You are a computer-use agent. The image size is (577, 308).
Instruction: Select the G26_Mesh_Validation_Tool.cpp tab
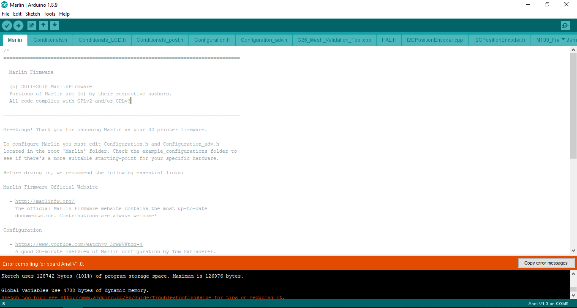click(334, 40)
